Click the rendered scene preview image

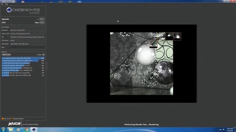click(142, 63)
